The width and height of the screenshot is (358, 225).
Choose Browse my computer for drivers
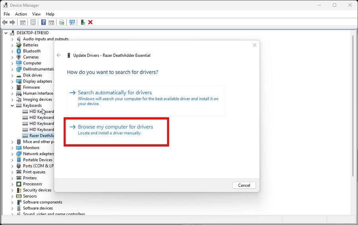click(x=117, y=132)
